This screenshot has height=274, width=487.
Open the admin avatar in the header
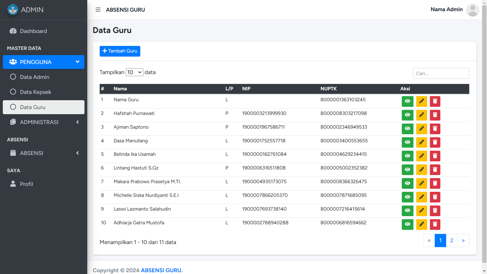click(472, 10)
